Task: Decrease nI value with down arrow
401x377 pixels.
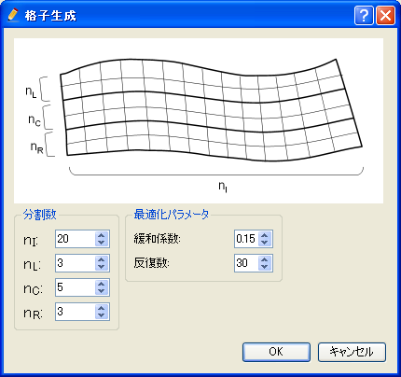Action: [x=102, y=243]
